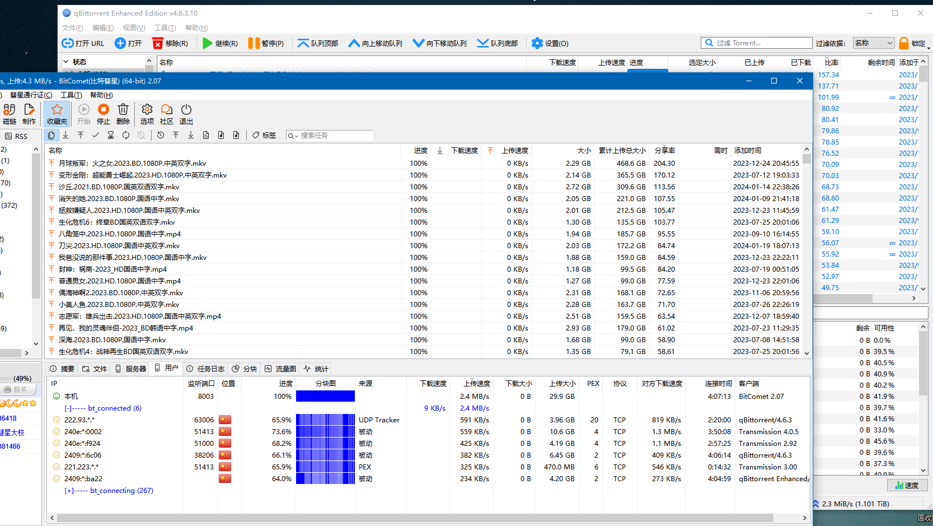Select task 深海.2023.BD.1080P.国语中字.mkv
This screenshot has width=933, height=526.
(x=424, y=340)
